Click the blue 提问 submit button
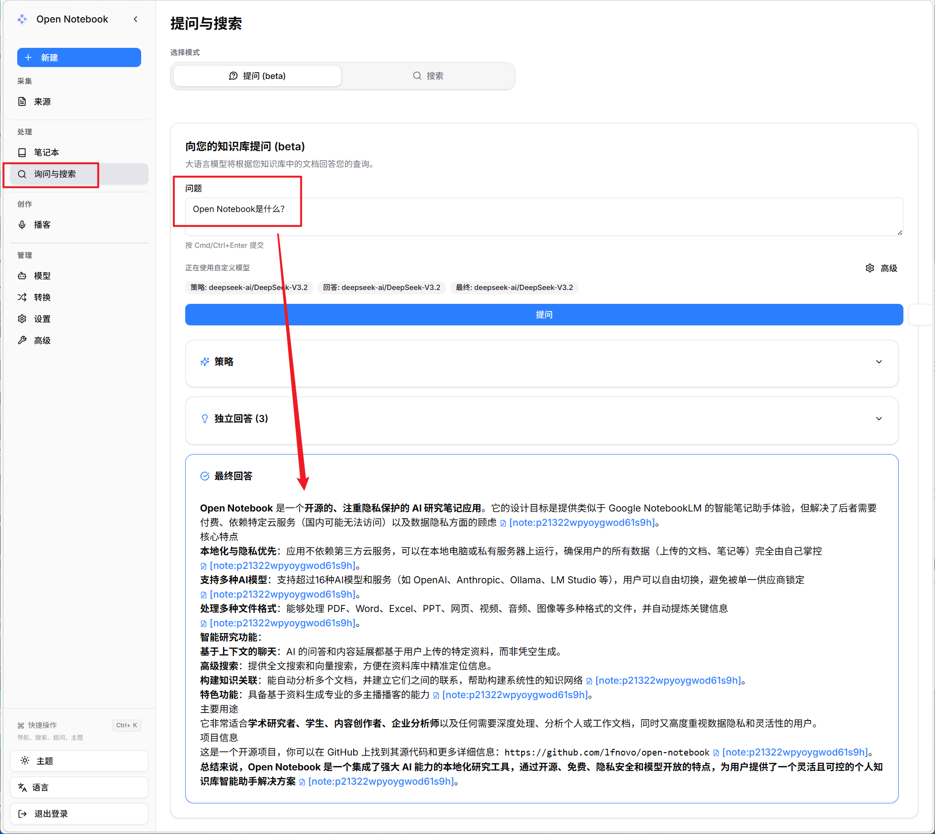This screenshot has height=834, width=935. (x=544, y=314)
